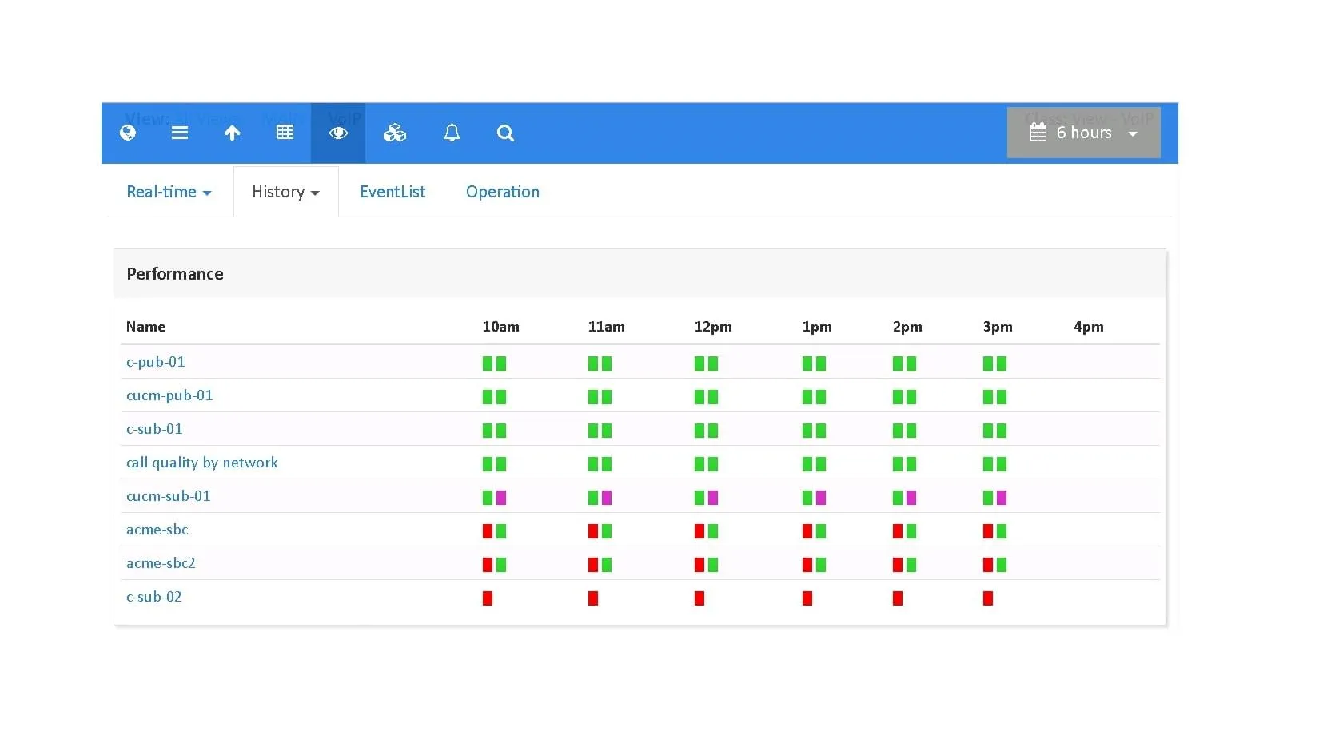Click c-sub-02 red block at 3pm
The width and height of the screenshot is (1319, 743).
[x=988, y=598]
